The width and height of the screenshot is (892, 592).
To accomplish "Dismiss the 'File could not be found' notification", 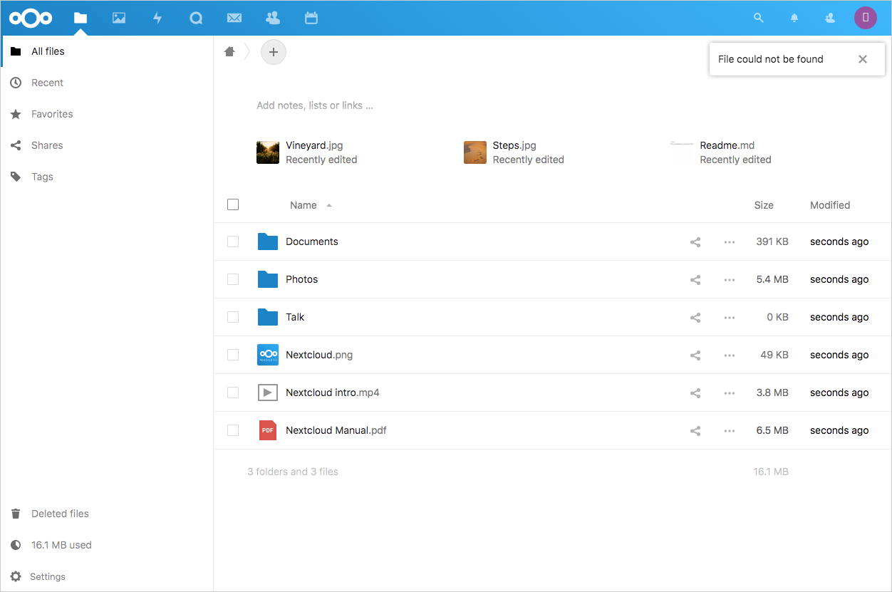I will point(863,59).
